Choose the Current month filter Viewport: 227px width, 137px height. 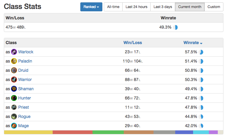pos(190,7)
